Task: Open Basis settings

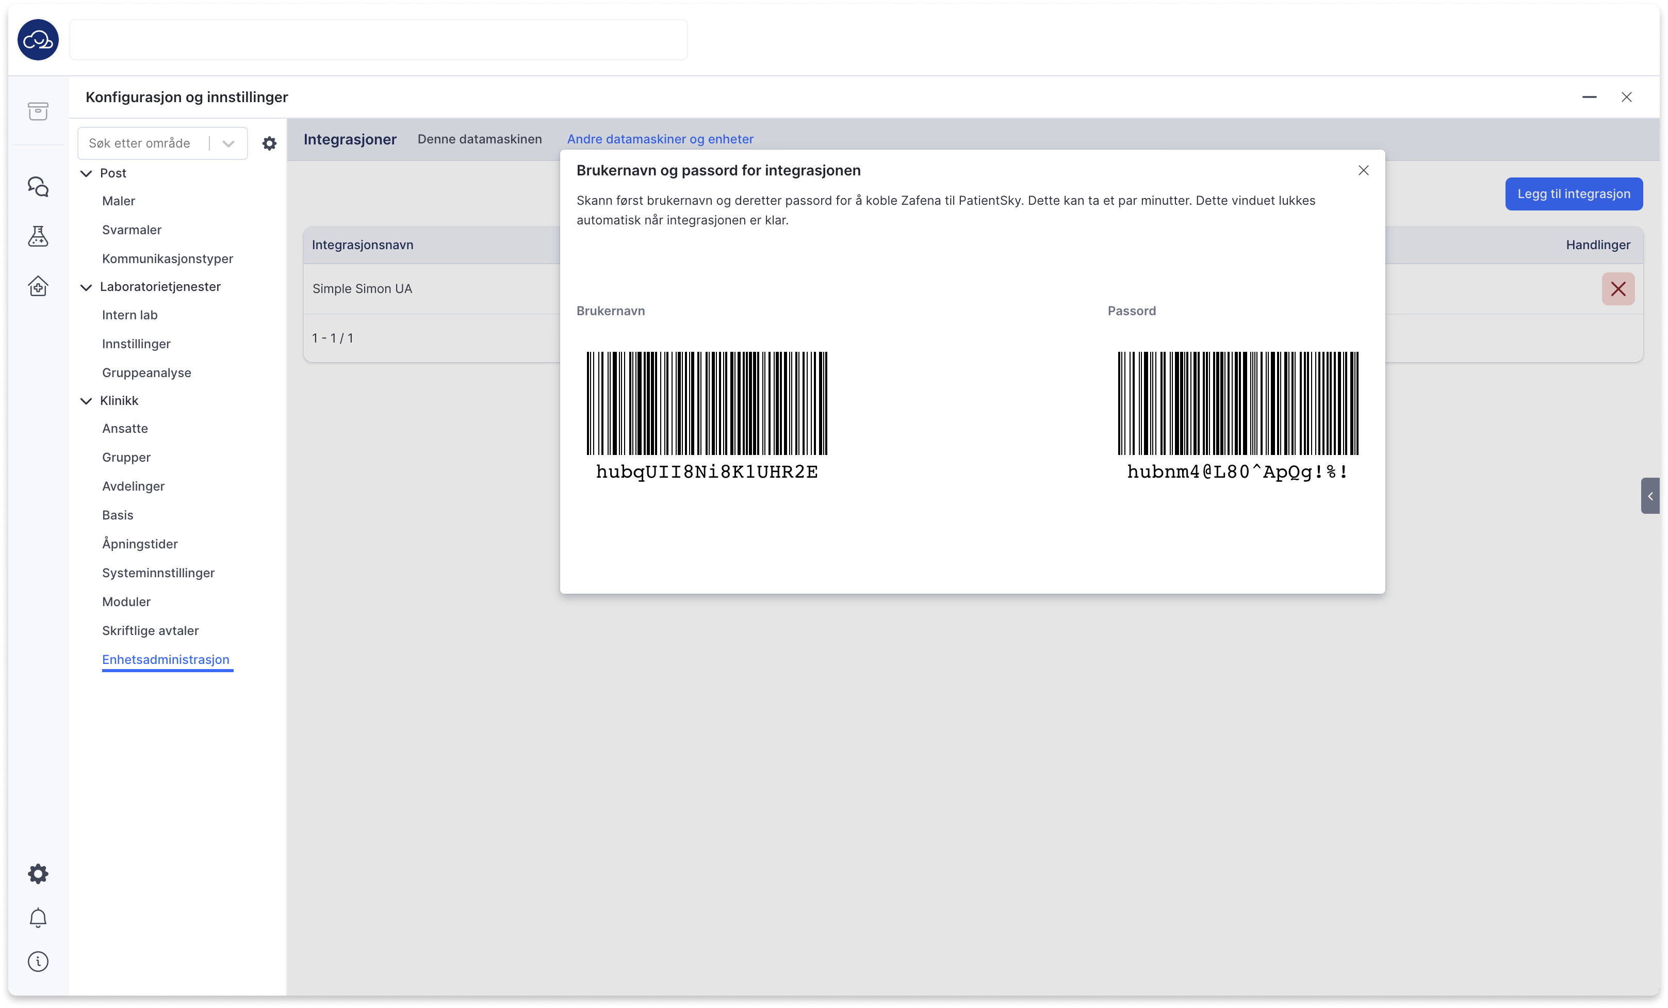Action: point(117,515)
